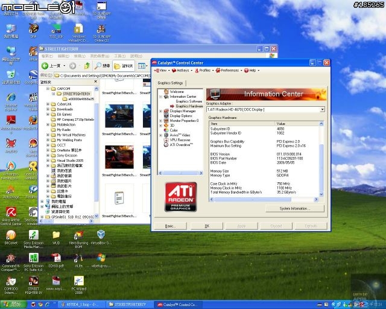Toggle the Folders button in Explorer toolbar

[x=124, y=66]
